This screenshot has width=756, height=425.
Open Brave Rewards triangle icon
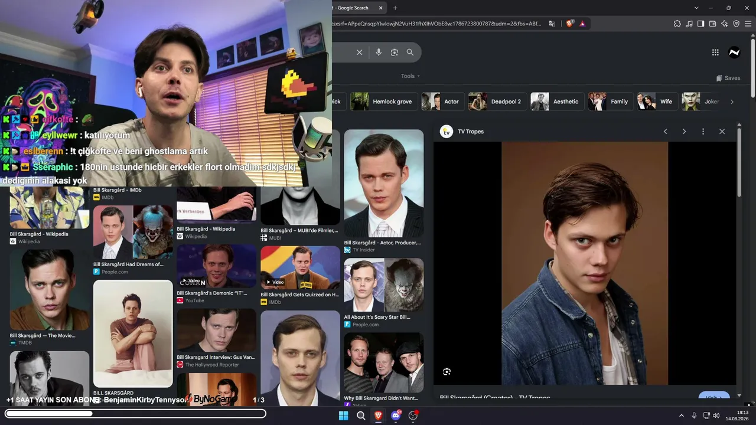click(582, 24)
